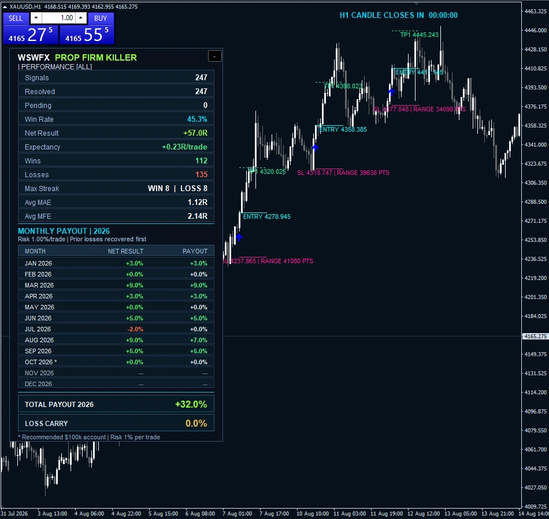549x519 pixels.
Task: Select the TP1 4320.025 label
Action: tap(267, 171)
